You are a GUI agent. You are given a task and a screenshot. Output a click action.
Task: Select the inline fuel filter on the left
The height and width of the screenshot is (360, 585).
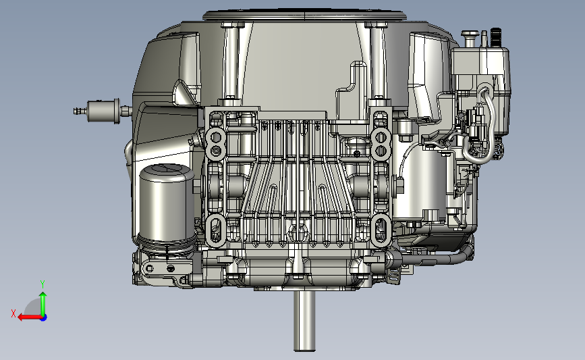point(103,111)
